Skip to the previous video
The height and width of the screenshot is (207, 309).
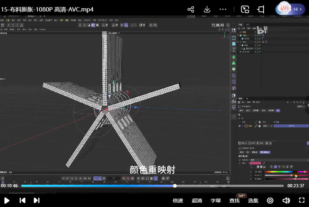[x=22, y=200]
